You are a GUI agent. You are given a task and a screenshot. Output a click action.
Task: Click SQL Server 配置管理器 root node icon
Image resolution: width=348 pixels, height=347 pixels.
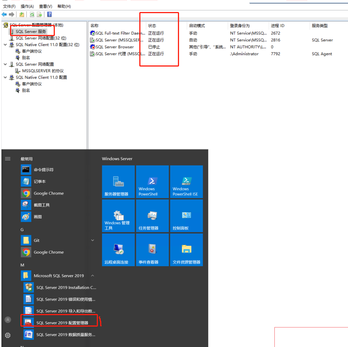pos(6,25)
